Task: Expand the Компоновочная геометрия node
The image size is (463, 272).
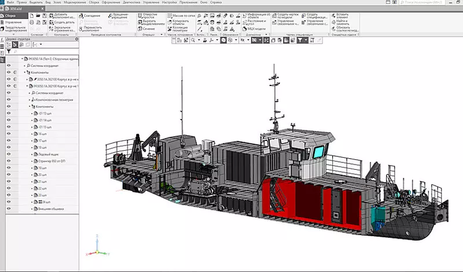Action: tap(31, 100)
